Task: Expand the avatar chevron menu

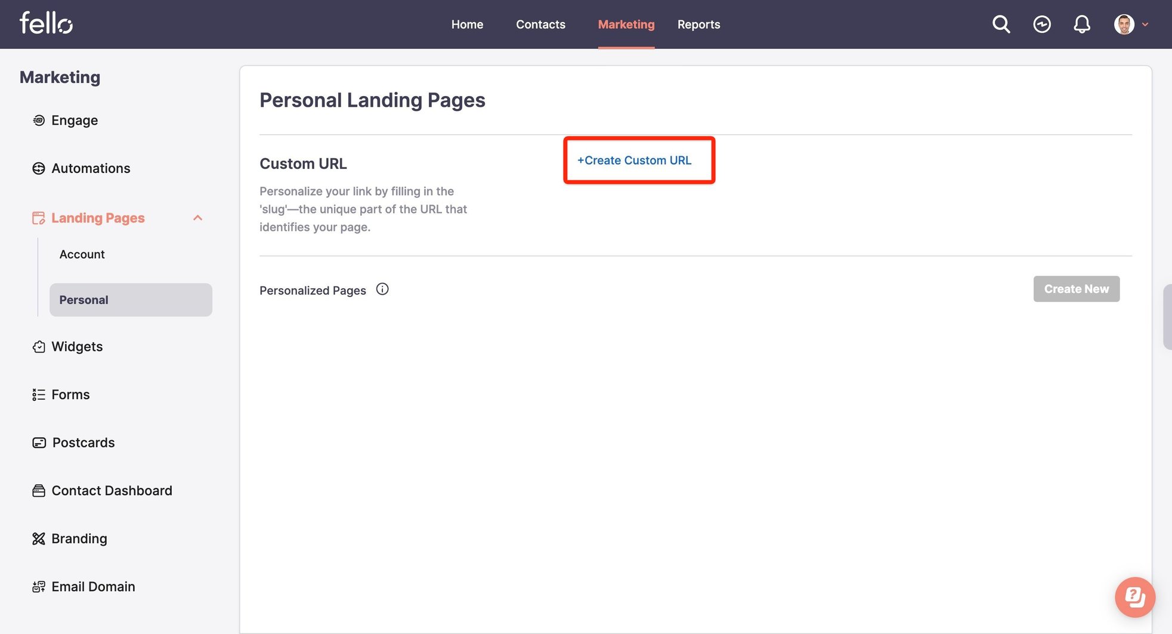Action: pos(1146,24)
